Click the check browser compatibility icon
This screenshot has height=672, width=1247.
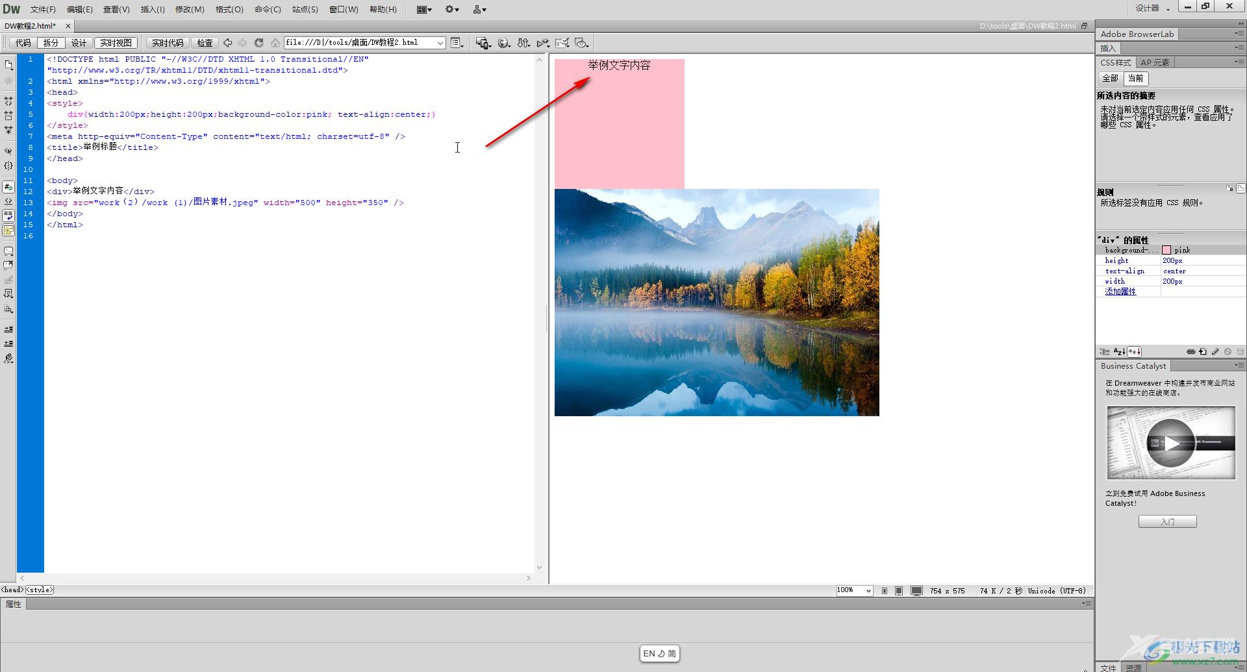(562, 43)
